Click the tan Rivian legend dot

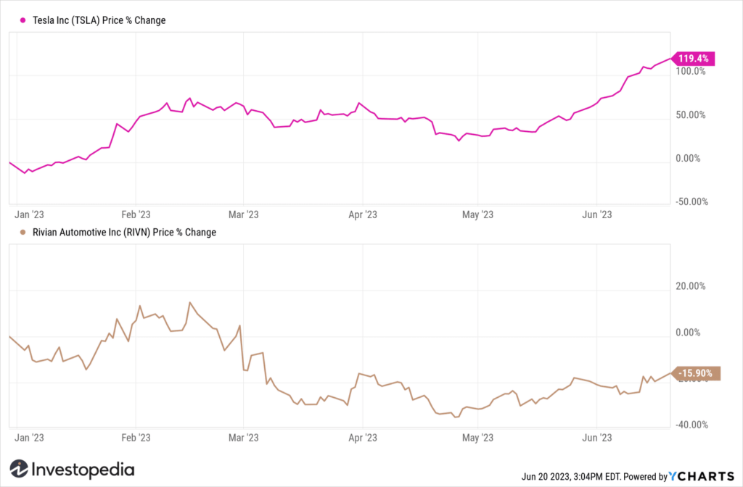pos(22,233)
